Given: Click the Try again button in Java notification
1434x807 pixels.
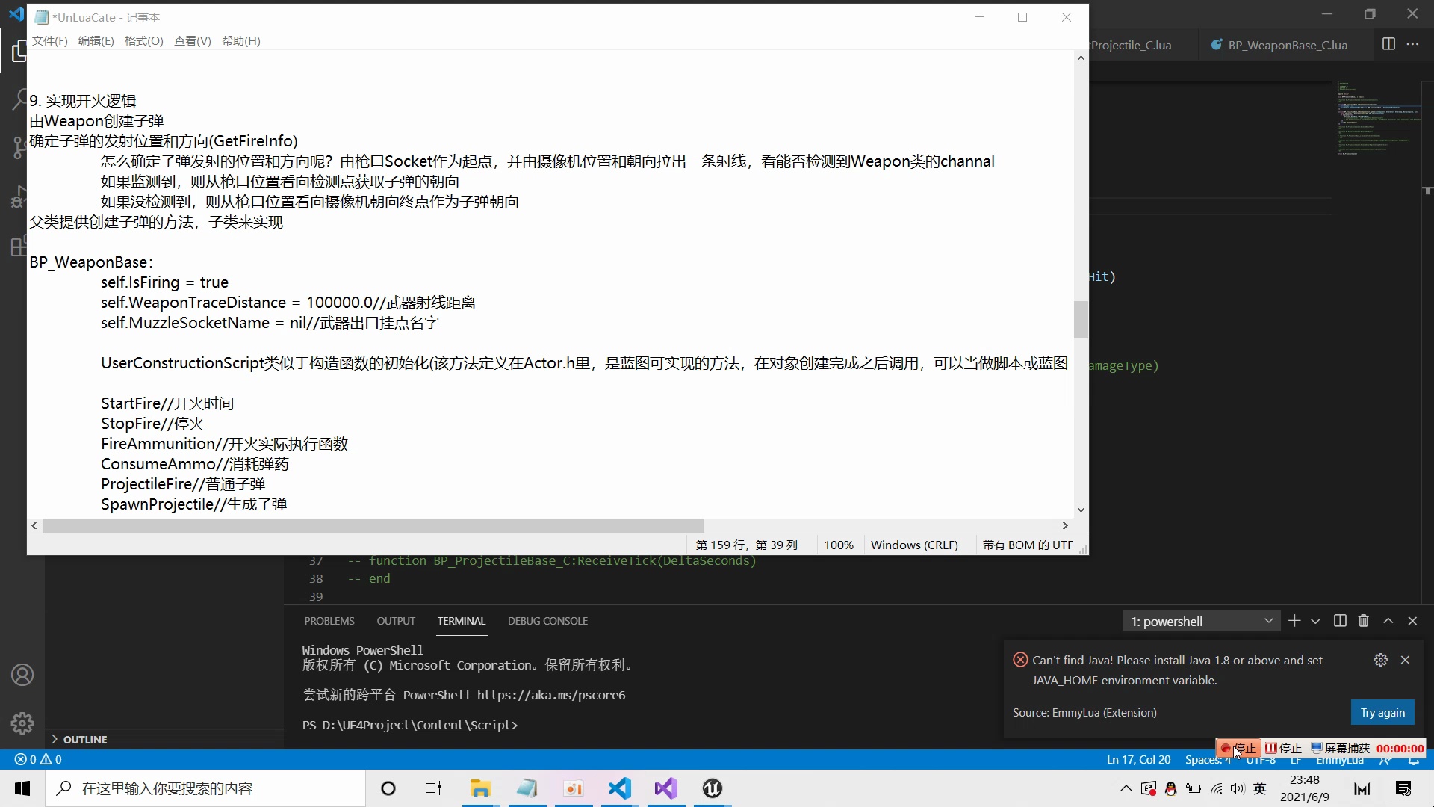Looking at the screenshot, I should tap(1382, 712).
